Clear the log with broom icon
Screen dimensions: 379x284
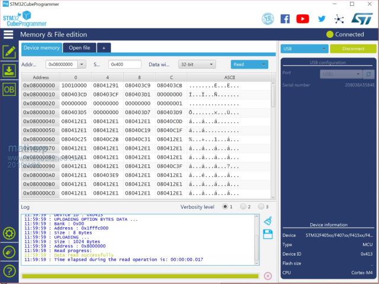pyautogui.click(x=268, y=221)
